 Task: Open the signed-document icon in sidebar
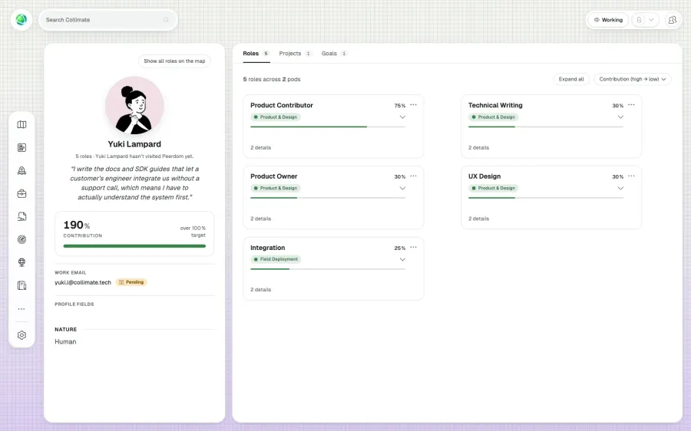(21, 216)
